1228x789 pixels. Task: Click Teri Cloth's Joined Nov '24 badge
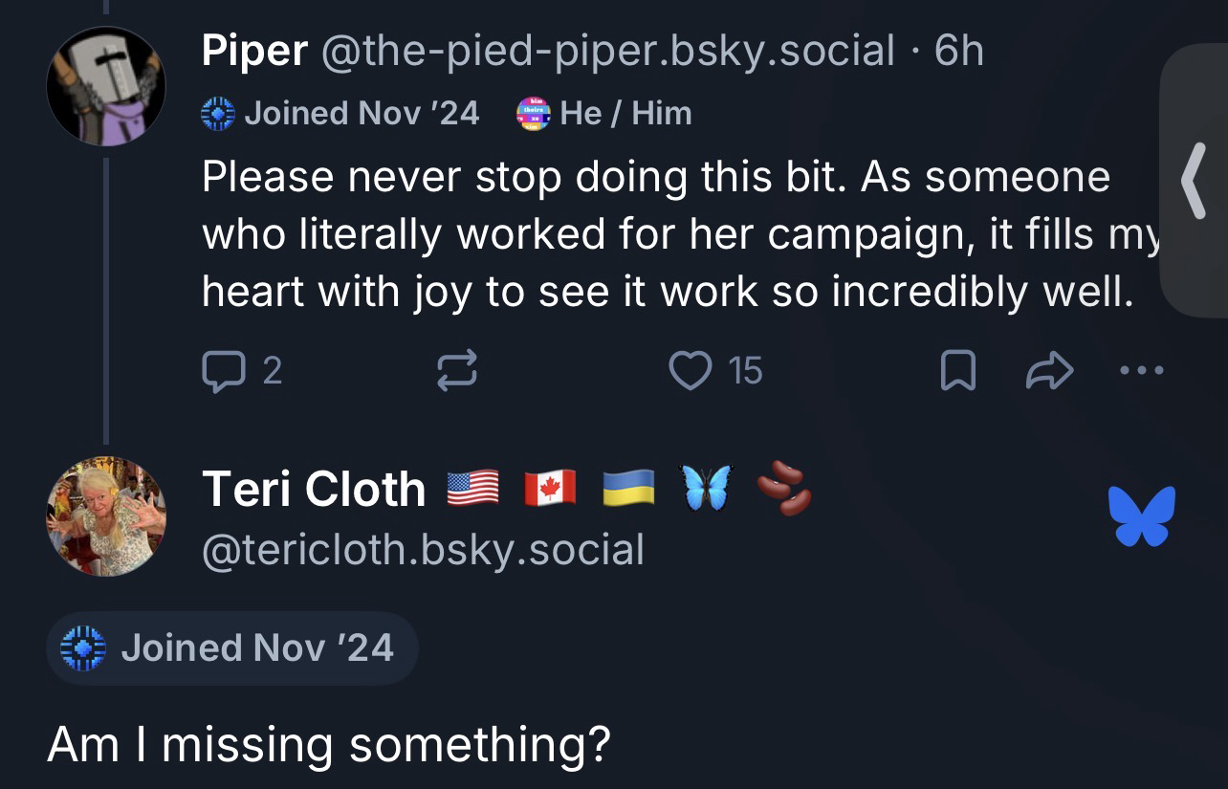231,648
